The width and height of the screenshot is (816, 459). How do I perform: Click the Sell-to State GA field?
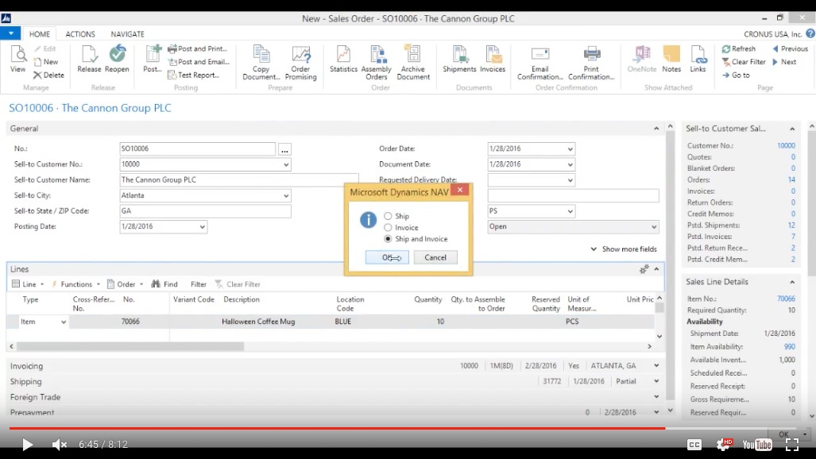tap(205, 210)
